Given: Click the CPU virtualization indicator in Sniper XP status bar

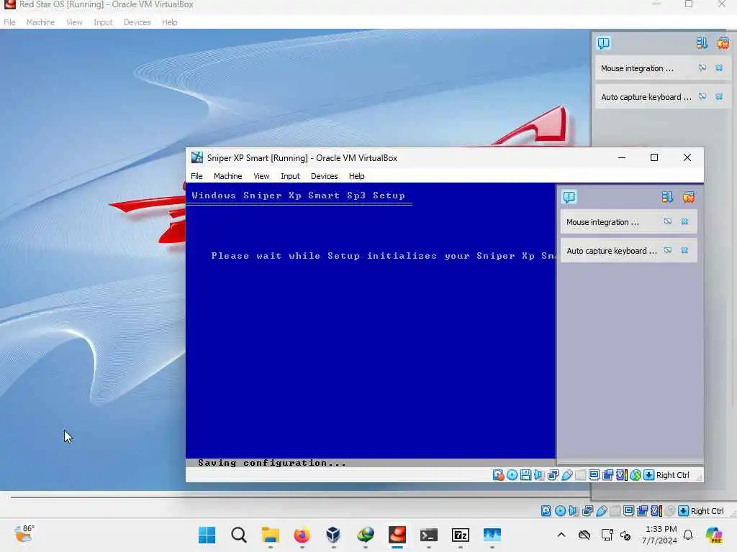Looking at the screenshot, I should tap(621, 475).
